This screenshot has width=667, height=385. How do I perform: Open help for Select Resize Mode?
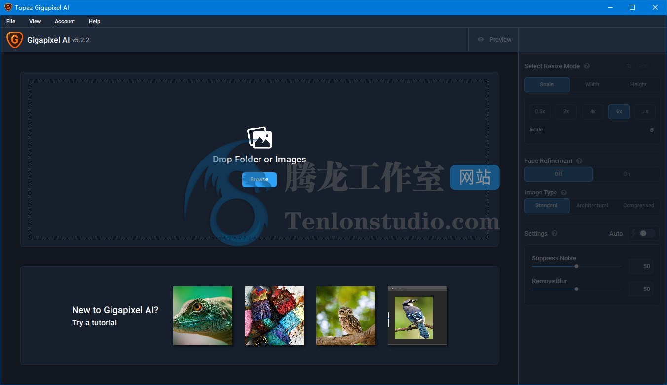[x=587, y=66]
